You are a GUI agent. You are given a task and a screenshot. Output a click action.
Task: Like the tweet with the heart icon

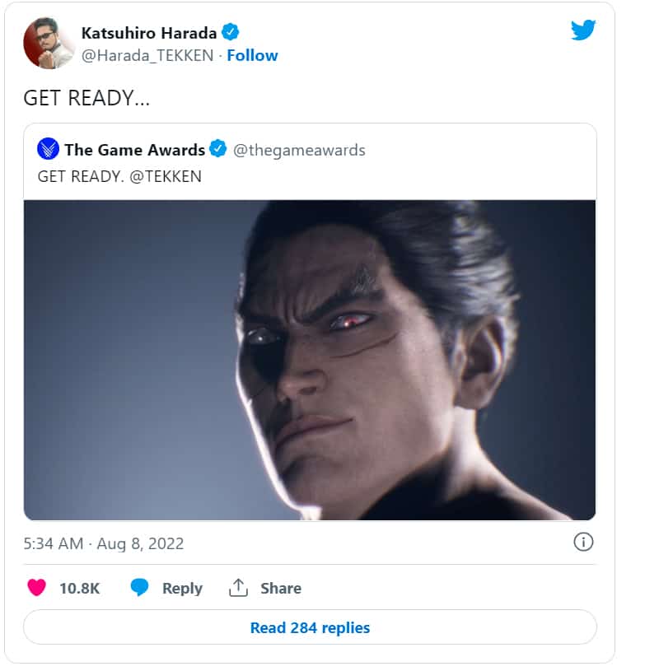(36, 588)
